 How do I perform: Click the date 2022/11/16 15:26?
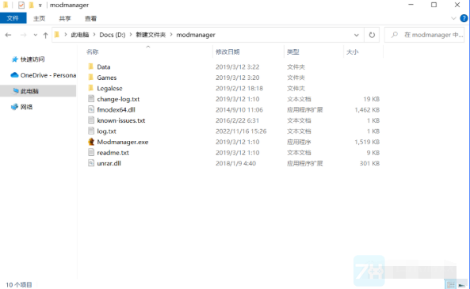(x=241, y=131)
